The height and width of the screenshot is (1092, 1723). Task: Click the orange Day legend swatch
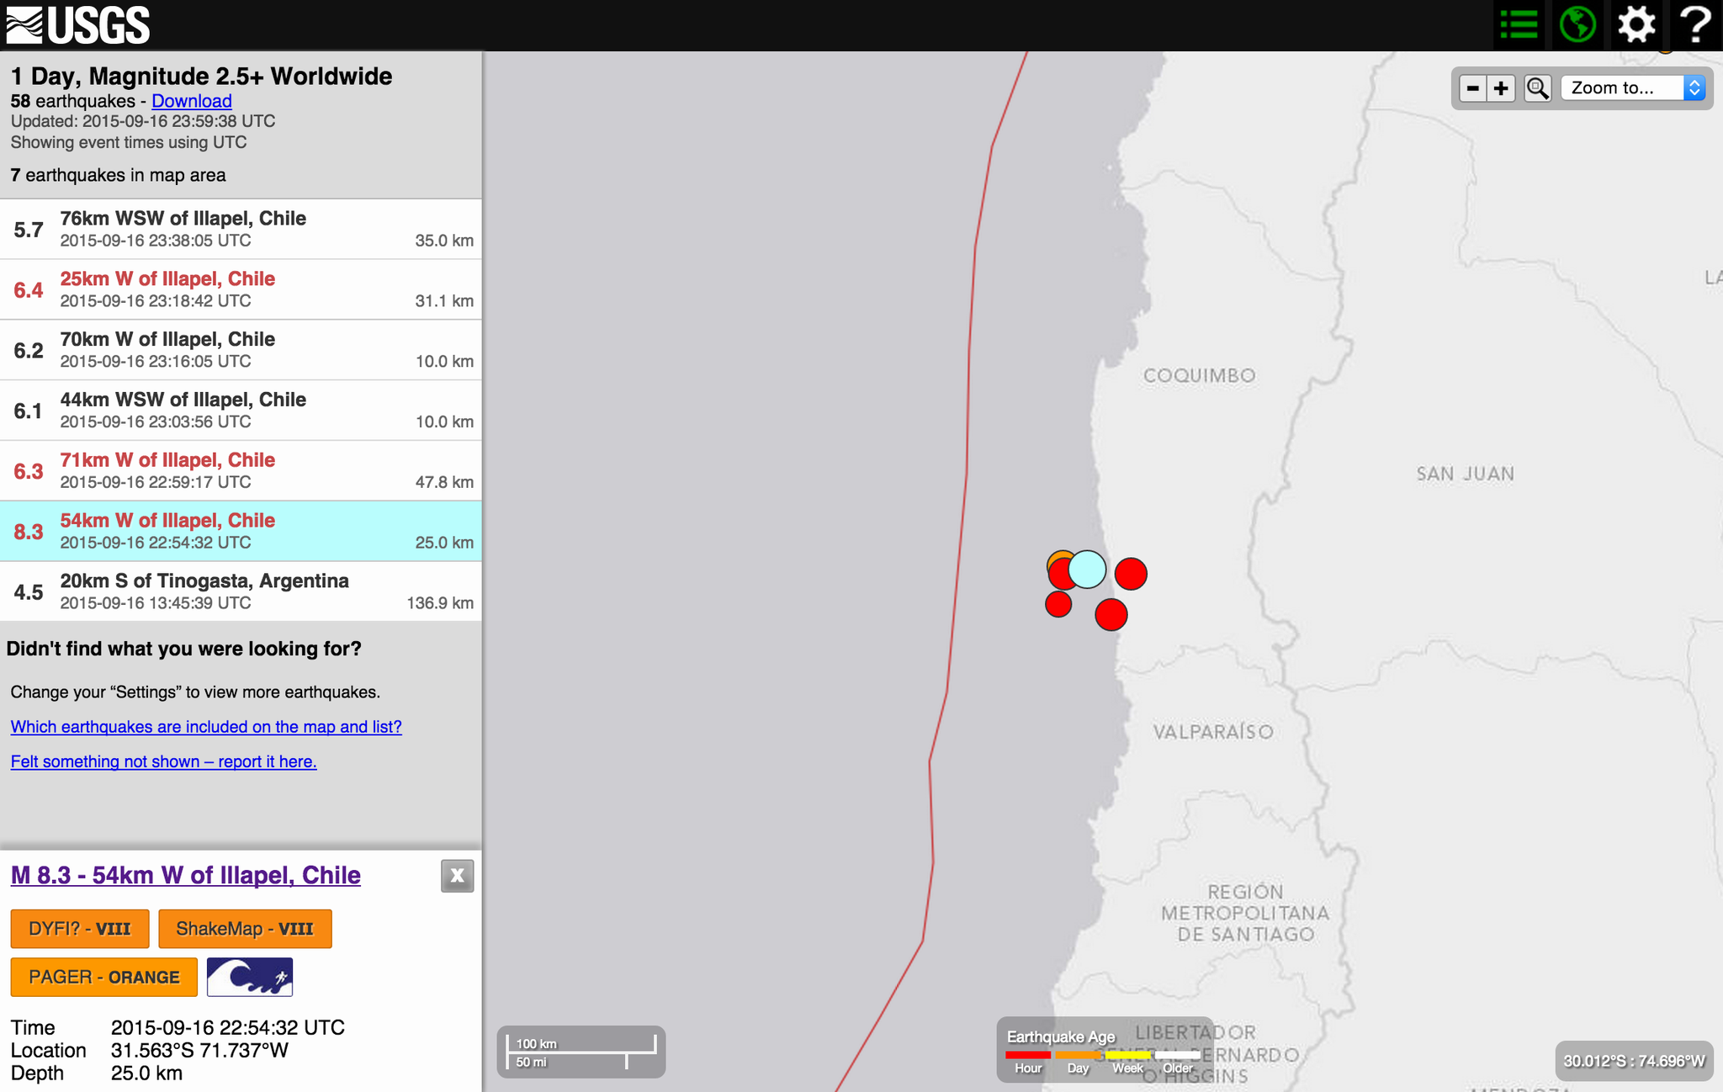point(1078,1055)
